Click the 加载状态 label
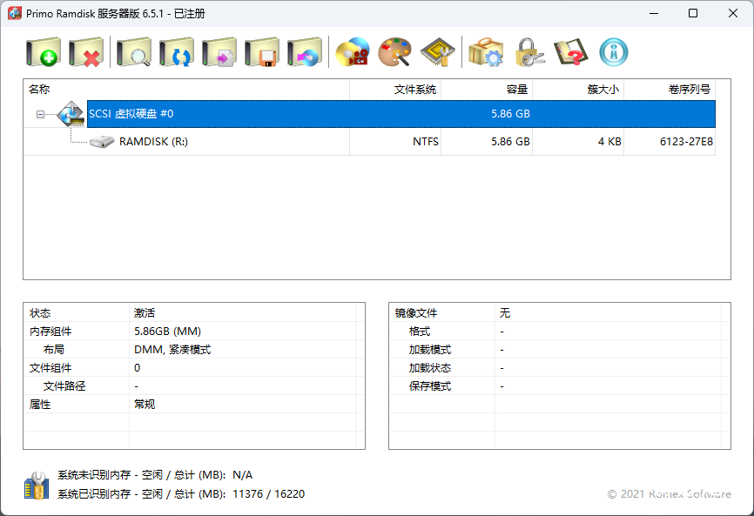Viewport: 754px width, 516px height. point(430,368)
